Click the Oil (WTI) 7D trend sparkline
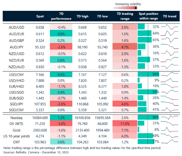 (170, 124)
